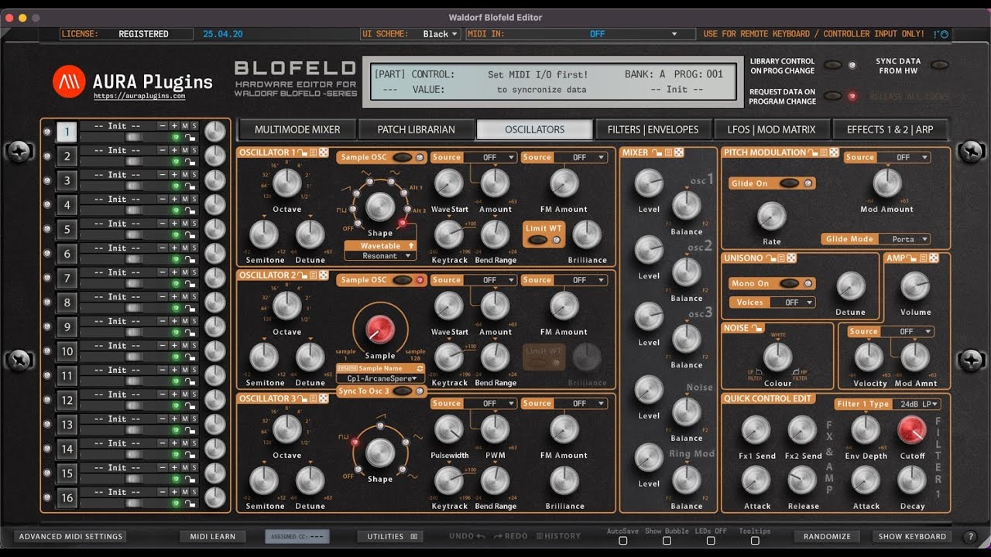Click the Amp section lock icon

912,258
